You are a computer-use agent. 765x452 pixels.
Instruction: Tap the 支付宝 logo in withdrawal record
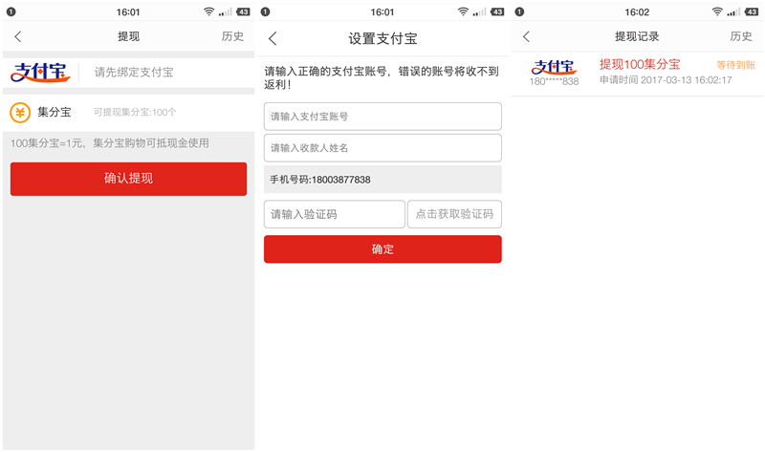[554, 67]
